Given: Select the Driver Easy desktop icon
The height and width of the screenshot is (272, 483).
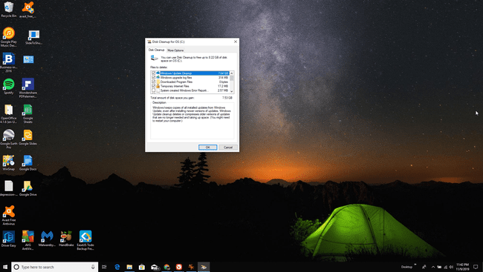Looking at the screenshot, I should [9, 239].
